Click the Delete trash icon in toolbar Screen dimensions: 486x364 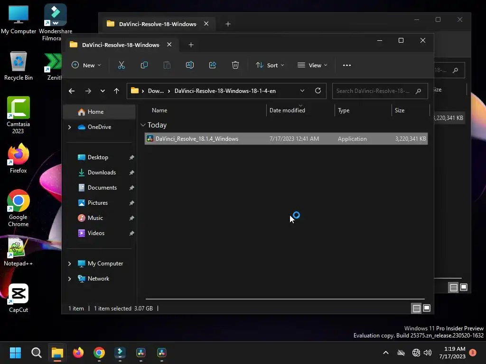pos(235,65)
